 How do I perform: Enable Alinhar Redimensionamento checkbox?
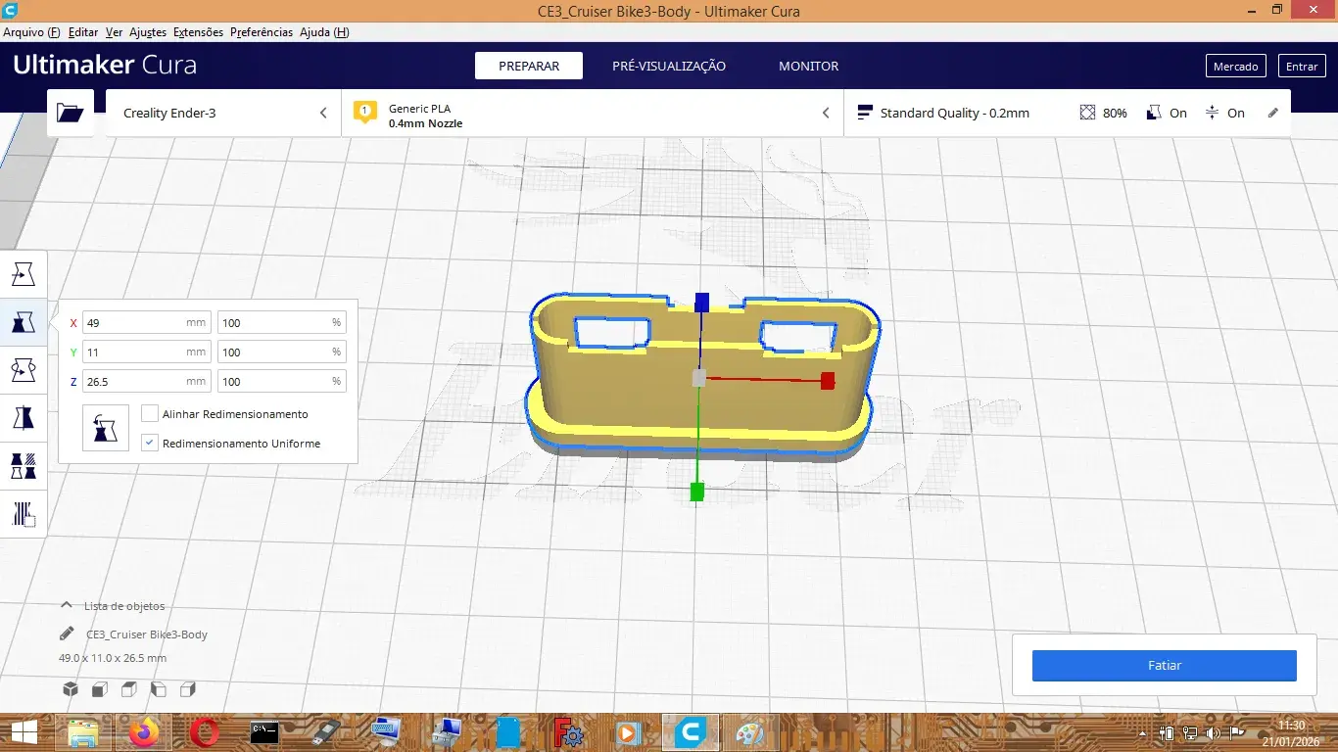[x=150, y=413]
